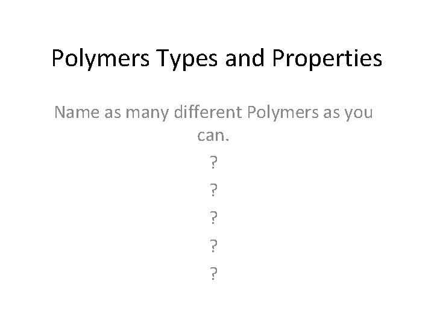Select the word you in the prompt
Viewport: 434px width, 325px height.
point(359,114)
